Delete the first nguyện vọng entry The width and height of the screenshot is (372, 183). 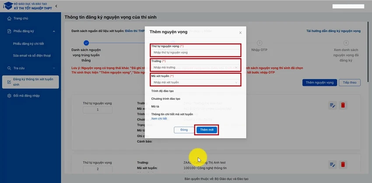(x=343, y=105)
